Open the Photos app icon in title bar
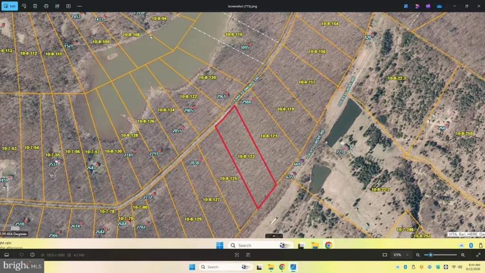Image resolution: width=485 pixels, height=273 pixels. click(406, 6)
